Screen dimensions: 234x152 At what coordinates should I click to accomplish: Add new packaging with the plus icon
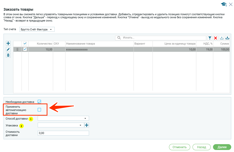[87, 125]
